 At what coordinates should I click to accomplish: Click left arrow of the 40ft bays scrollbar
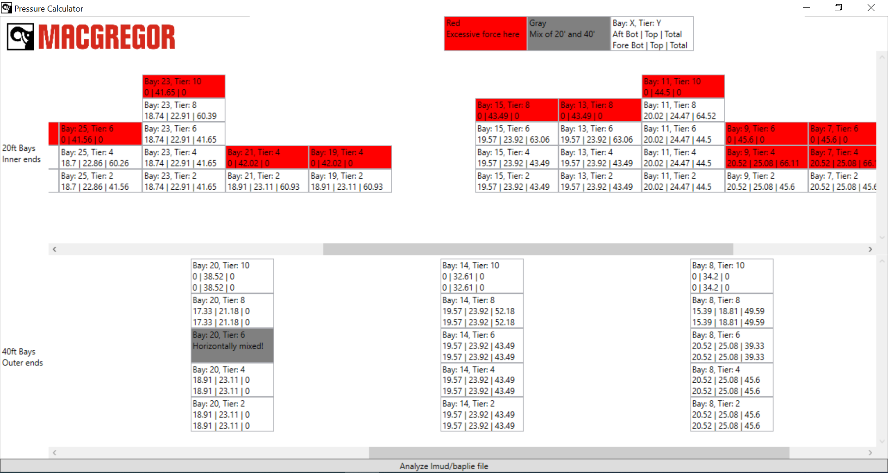point(55,453)
